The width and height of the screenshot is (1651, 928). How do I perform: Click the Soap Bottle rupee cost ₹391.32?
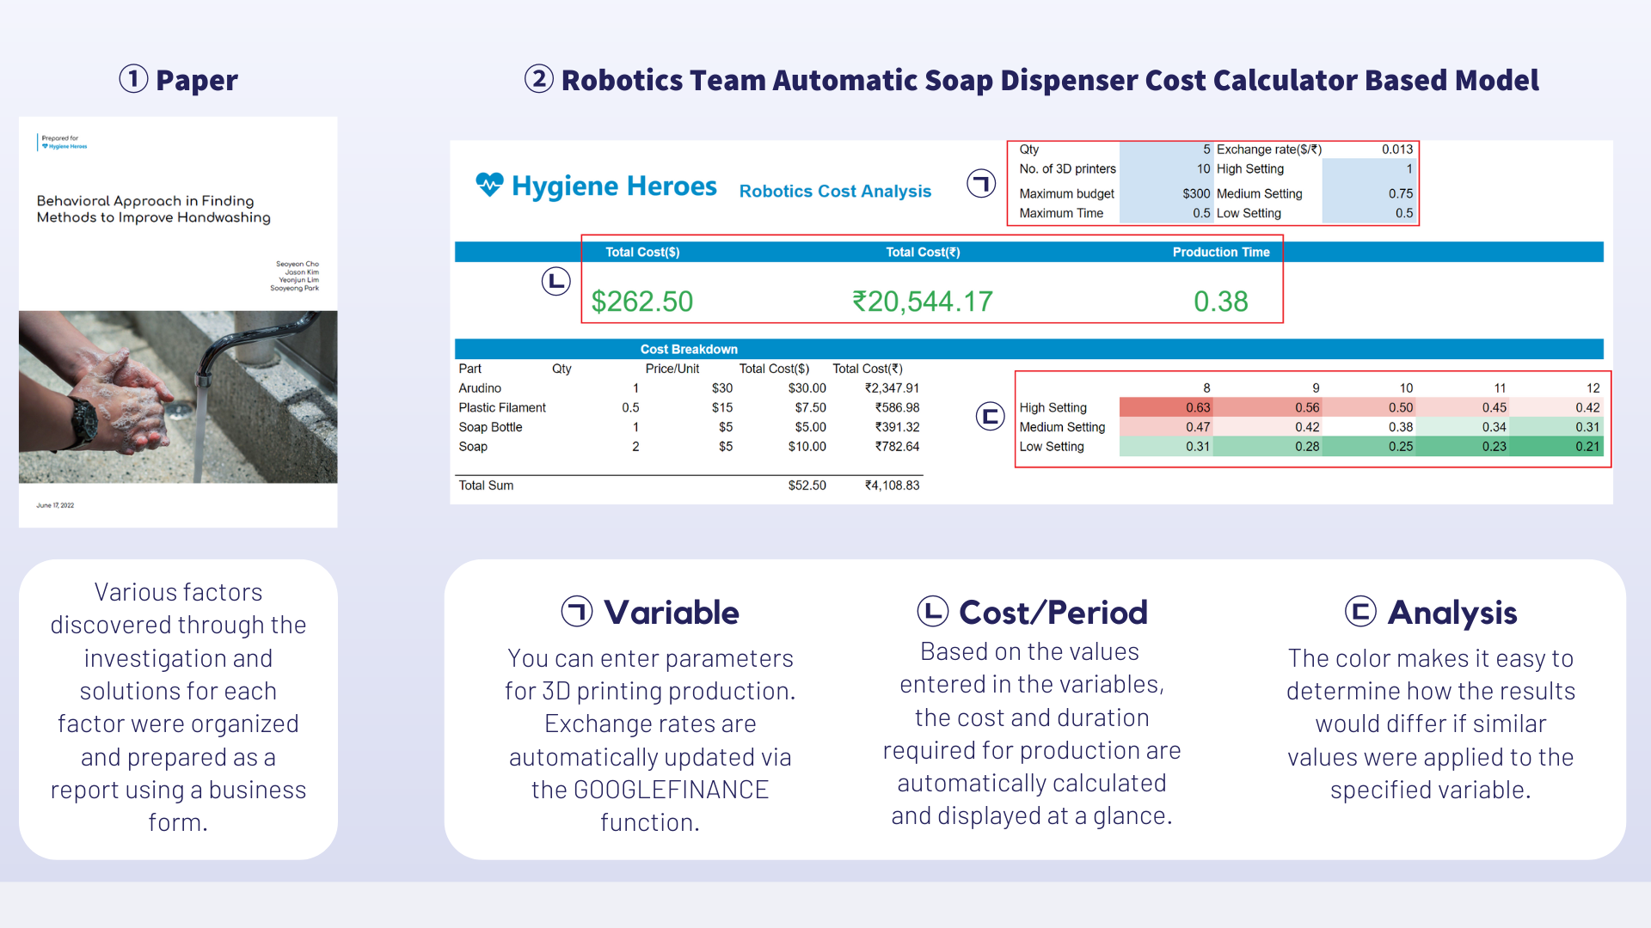tap(897, 427)
